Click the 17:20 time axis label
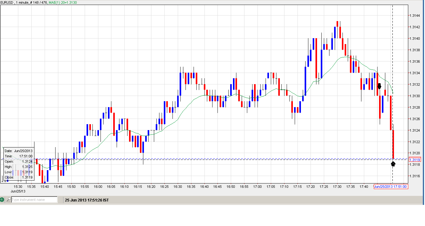 [x=311, y=187]
